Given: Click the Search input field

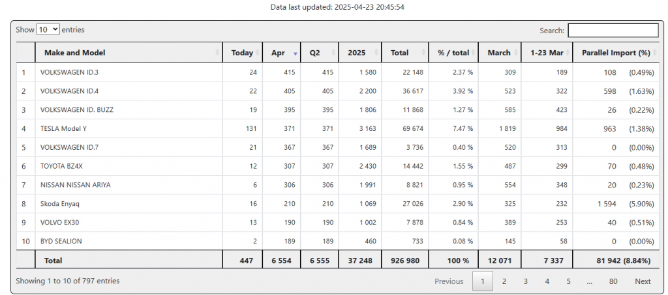Looking at the screenshot, I should point(613,31).
